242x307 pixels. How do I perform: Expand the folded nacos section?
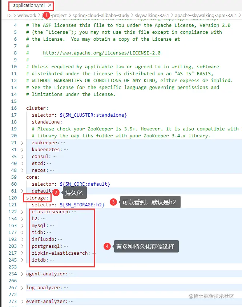click(22, 170)
